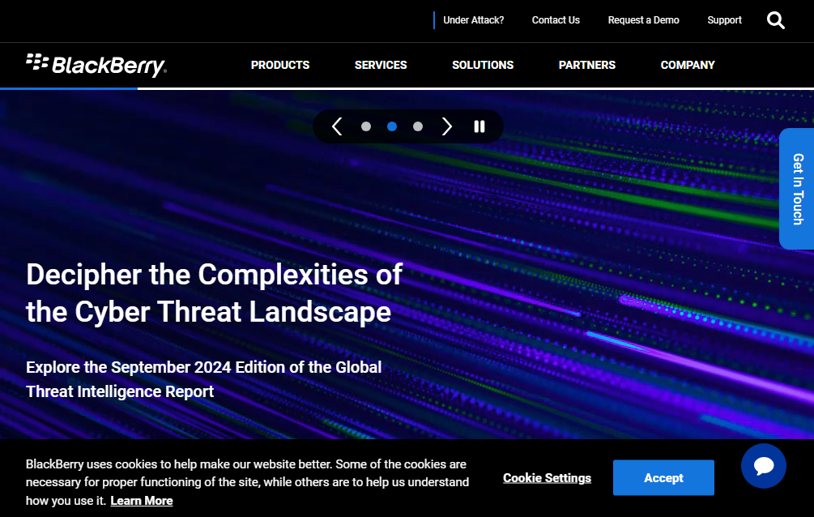Open the Solutions menu
The width and height of the screenshot is (814, 517).
[x=483, y=65]
